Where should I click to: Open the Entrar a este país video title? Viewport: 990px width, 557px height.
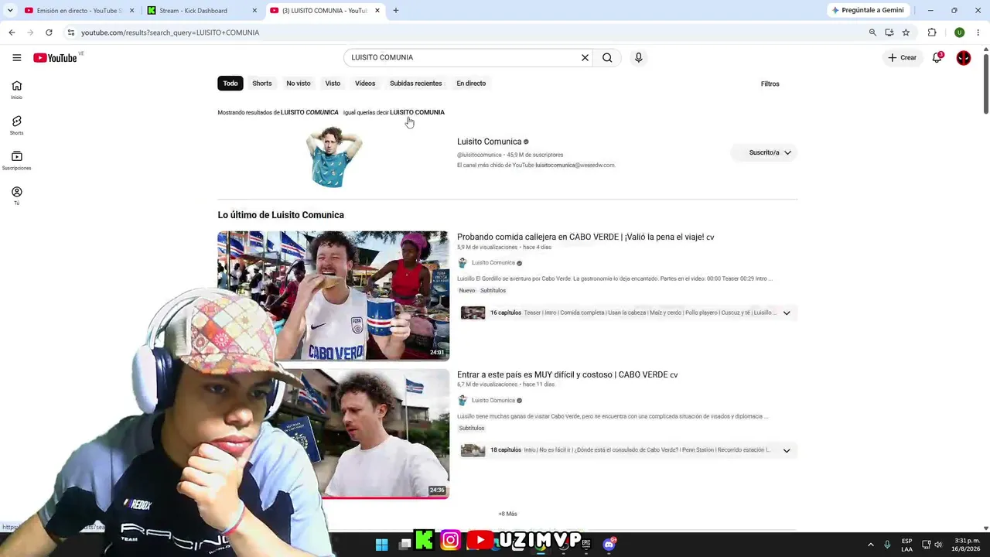point(567,374)
